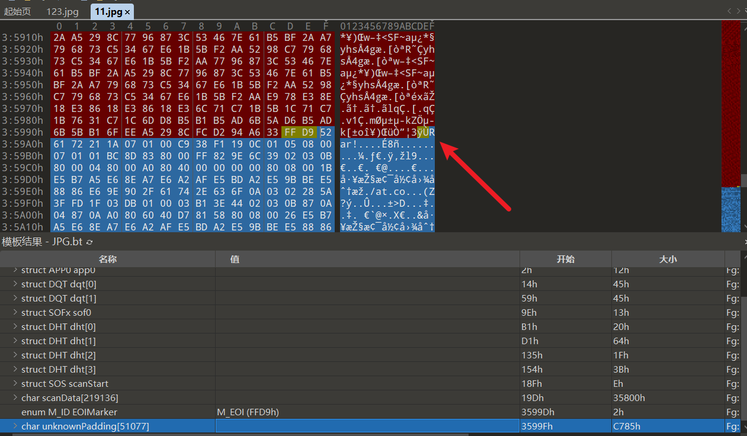747x436 pixels.
Task: Click size value 64h of dht[1]
Action: (x=621, y=341)
